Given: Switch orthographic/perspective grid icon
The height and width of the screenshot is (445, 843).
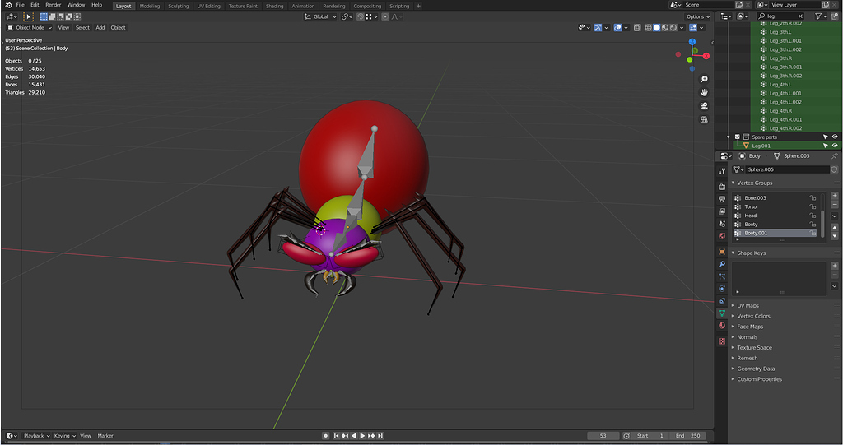Looking at the screenshot, I should [704, 119].
